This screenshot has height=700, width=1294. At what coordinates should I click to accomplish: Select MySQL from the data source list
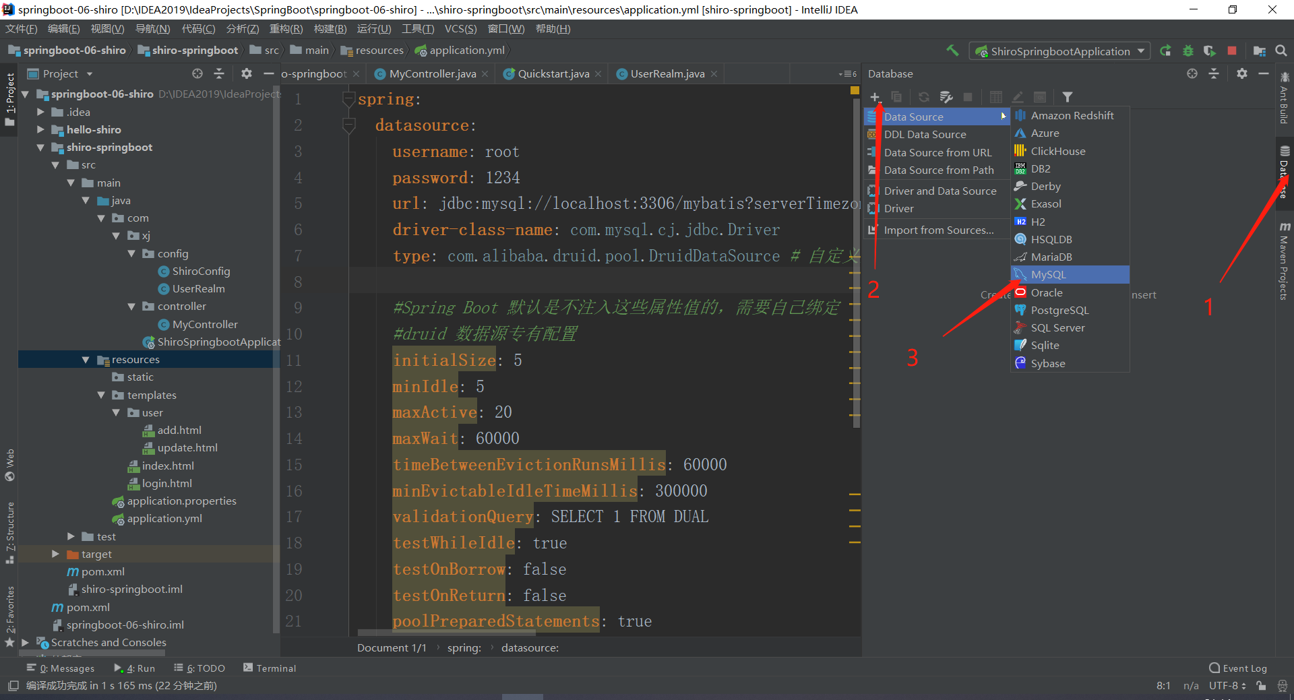point(1048,274)
